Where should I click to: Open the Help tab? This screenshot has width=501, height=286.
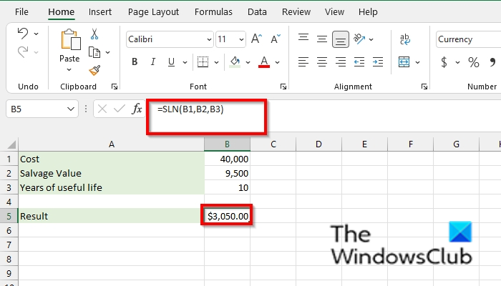tap(368, 12)
